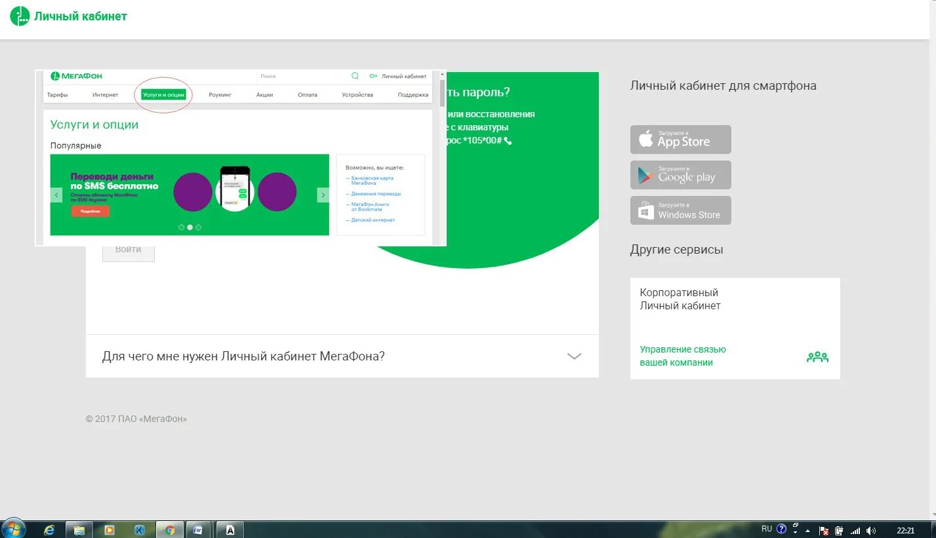Click the magnifier search icon in inset page
The image size is (936, 538).
(355, 76)
